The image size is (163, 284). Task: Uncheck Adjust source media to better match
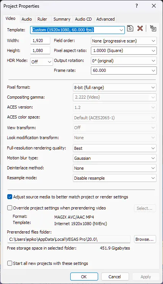[10, 197]
